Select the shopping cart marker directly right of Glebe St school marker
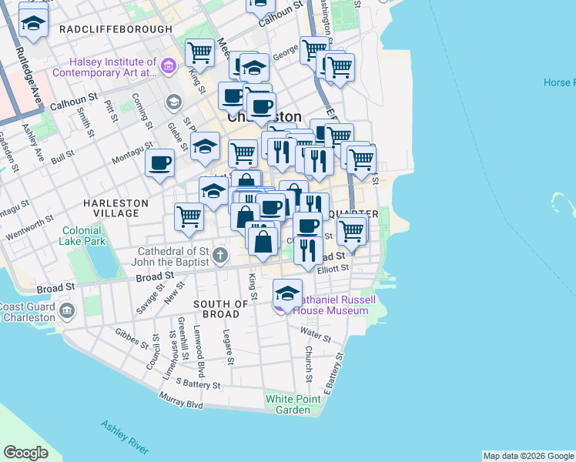 (243, 154)
